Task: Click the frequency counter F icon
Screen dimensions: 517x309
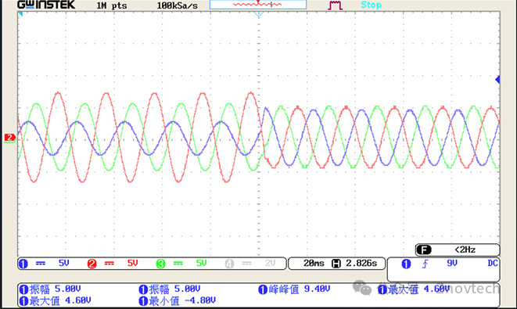Action: click(x=424, y=250)
